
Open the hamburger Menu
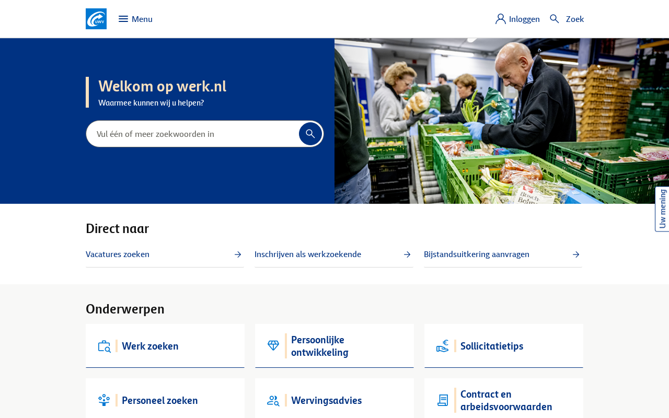[135, 19]
